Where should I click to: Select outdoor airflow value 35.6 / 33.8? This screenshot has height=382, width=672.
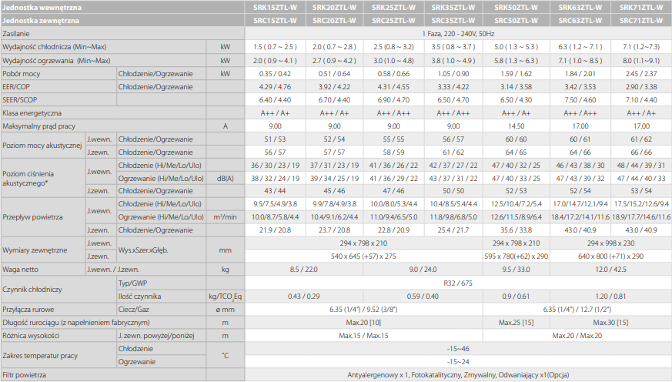point(516,230)
